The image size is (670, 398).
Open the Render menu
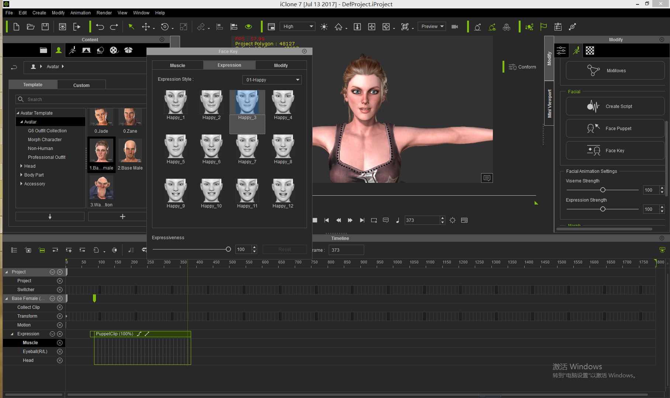tap(104, 13)
